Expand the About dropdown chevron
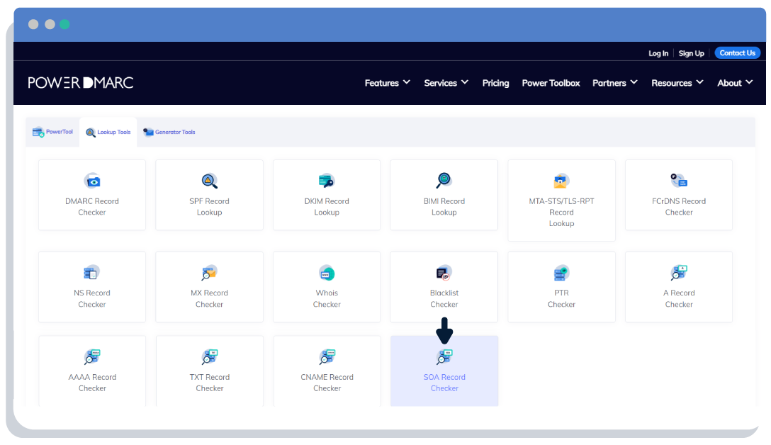Screen dimensions: 771x445 (749, 82)
